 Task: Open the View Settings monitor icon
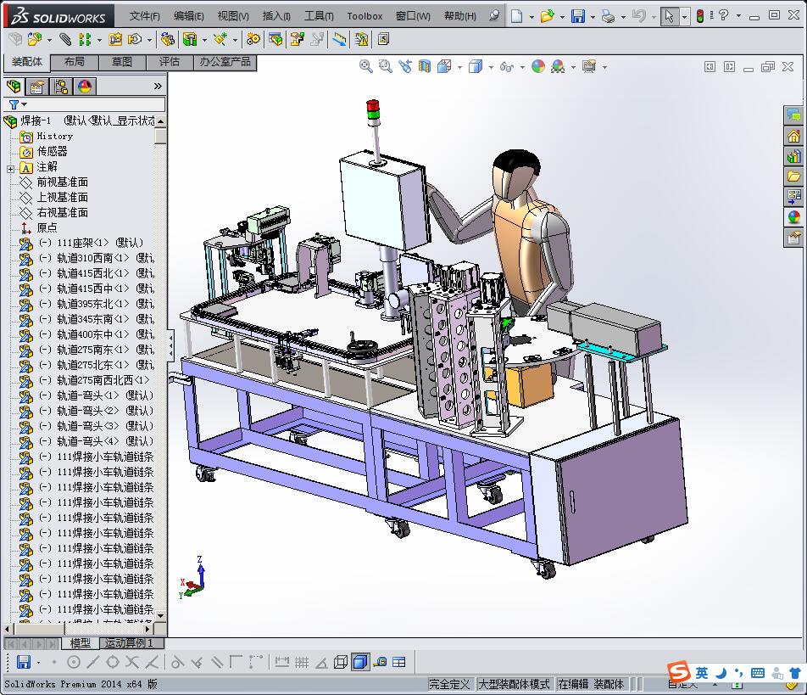pyautogui.click(x=589, y=66)
